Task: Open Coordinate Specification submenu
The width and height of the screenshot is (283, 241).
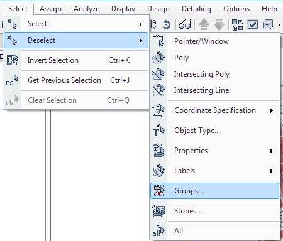Action: (214, 110)
